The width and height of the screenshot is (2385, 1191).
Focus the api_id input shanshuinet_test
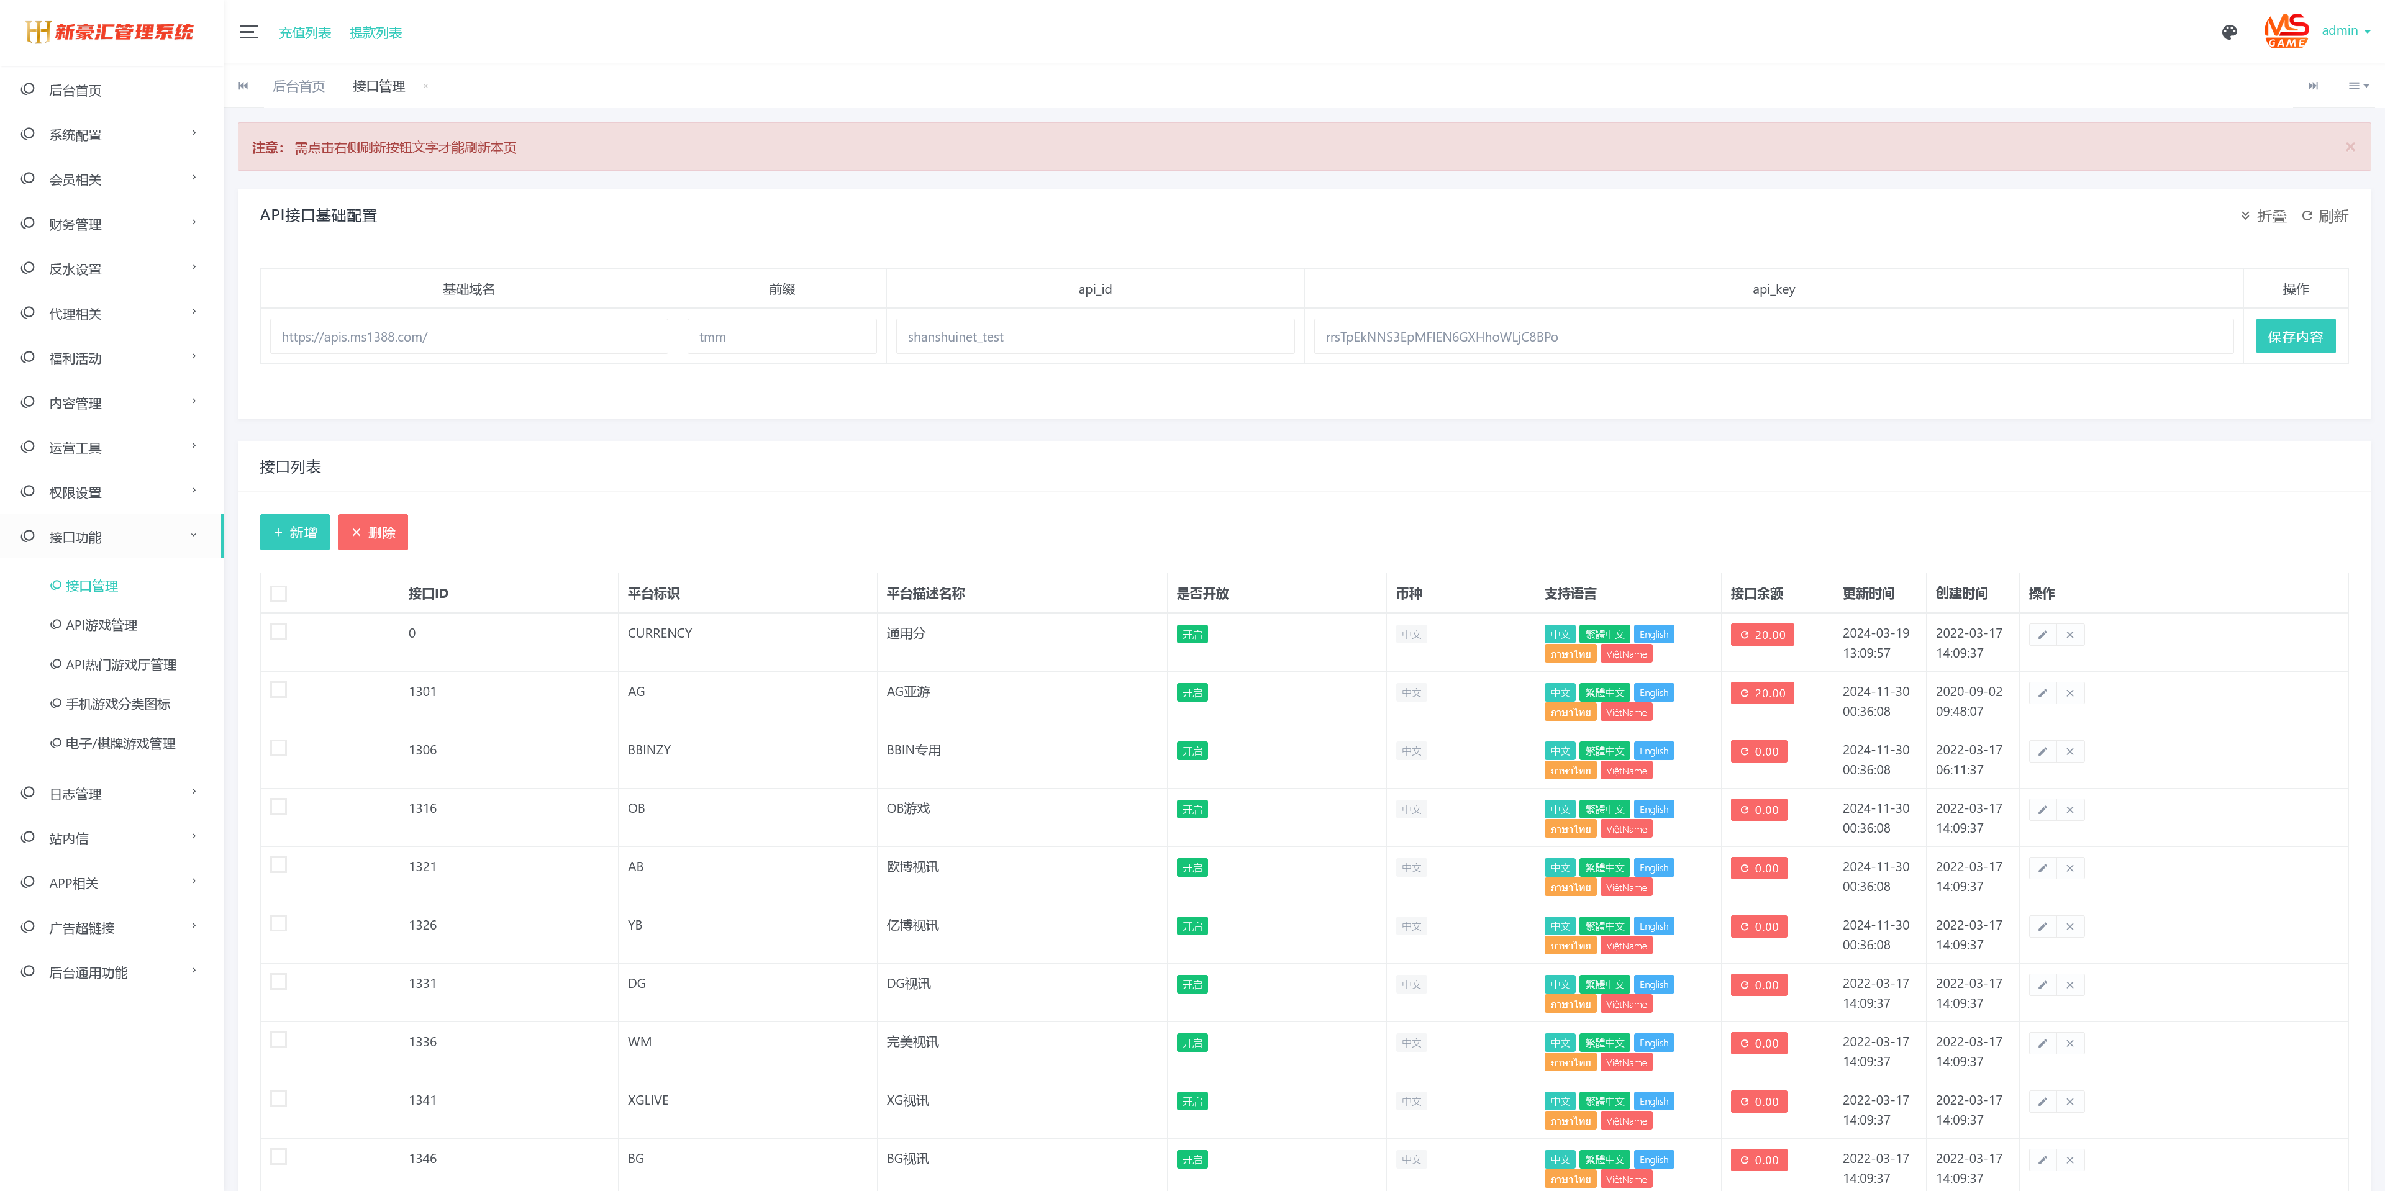1094,337
